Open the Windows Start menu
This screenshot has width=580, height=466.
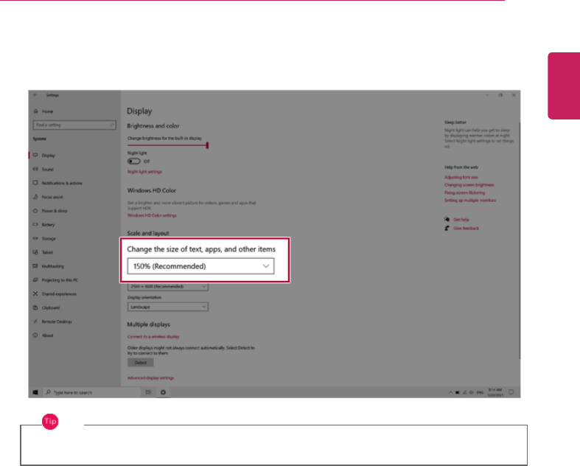(35, 392)
